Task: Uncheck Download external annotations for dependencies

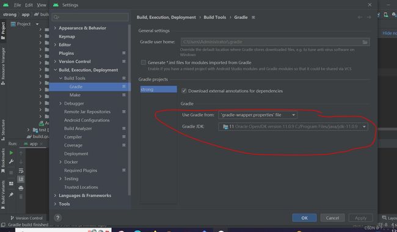Action: [184, 91]
